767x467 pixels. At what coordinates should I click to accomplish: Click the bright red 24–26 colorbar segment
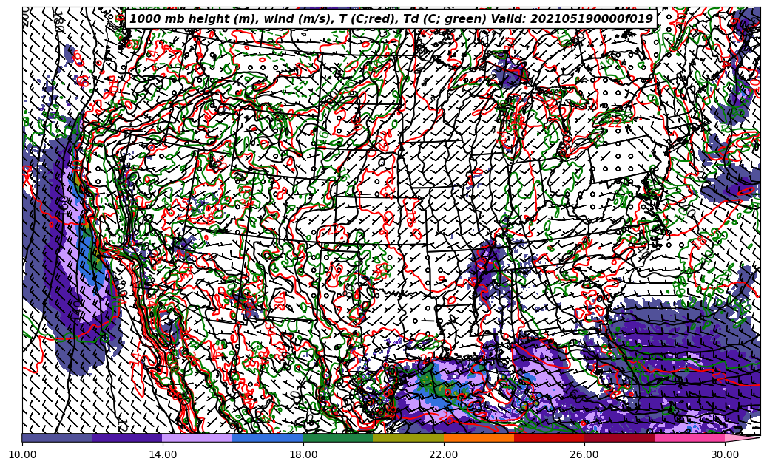(x=549, y=437)
